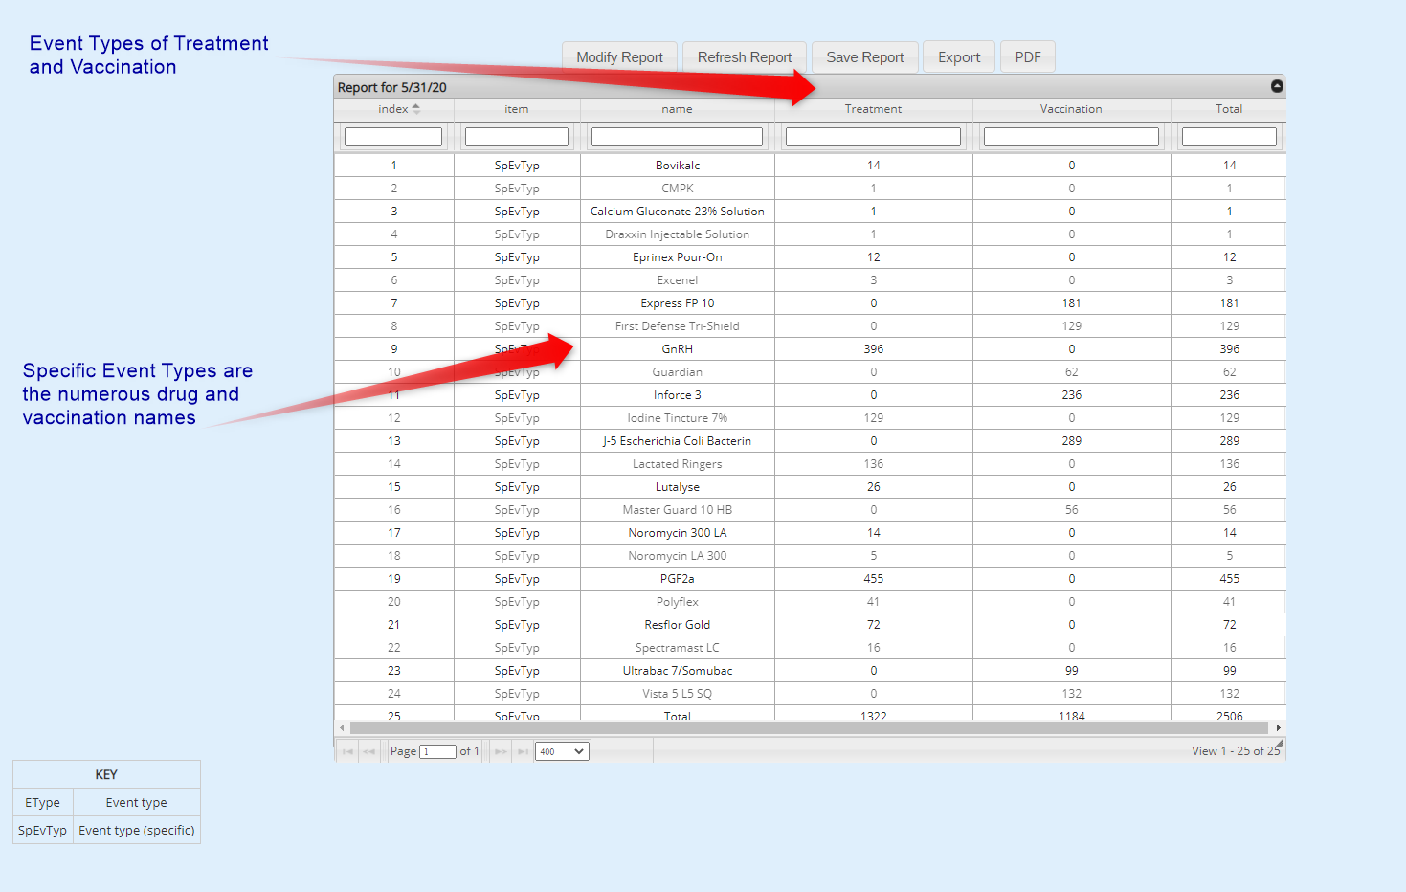Click the "Event type (specific)" key entry
Screen dimensions: 1406x892
[137, 831]
